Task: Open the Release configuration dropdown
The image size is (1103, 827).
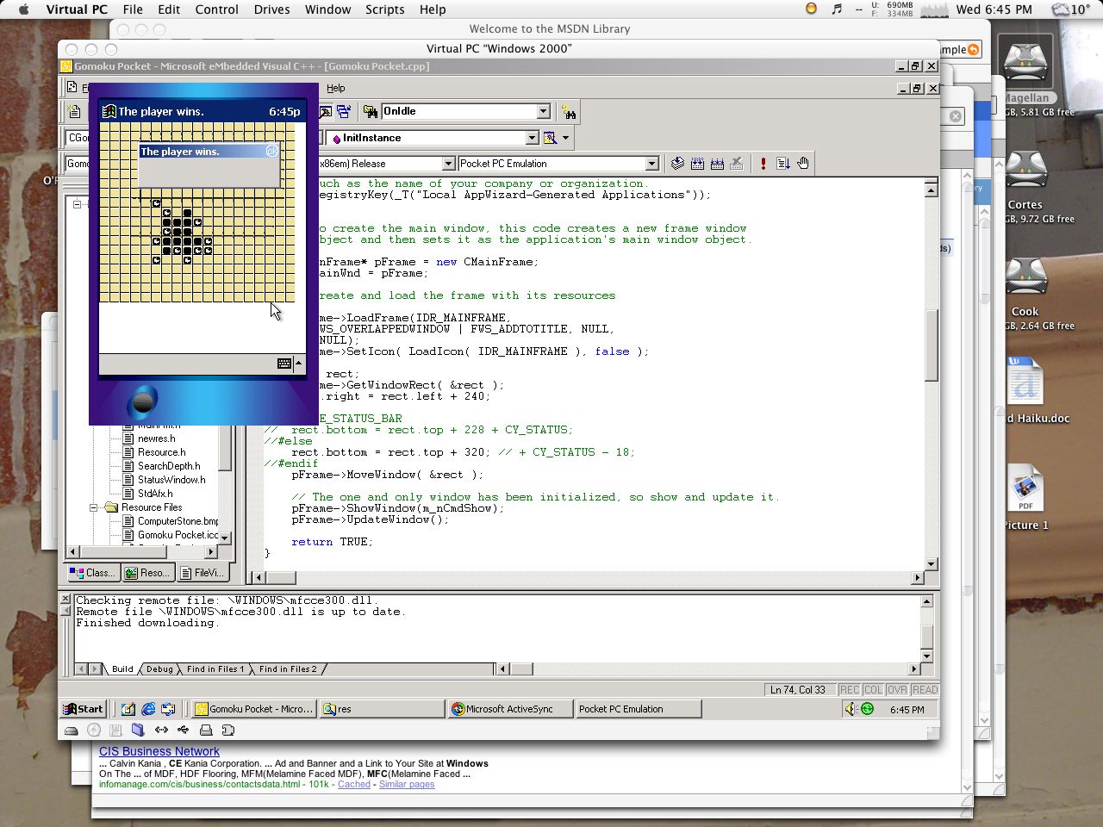Action: (448, 164)
